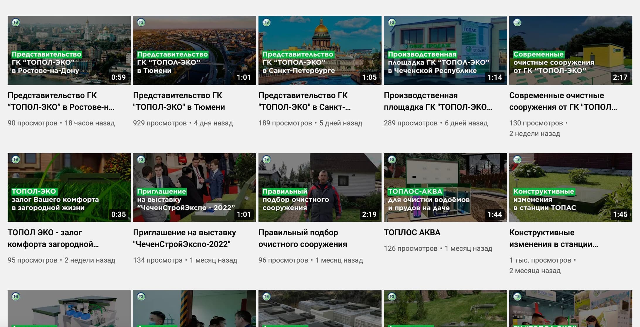Open the Тюмени representation video thumbnail
Screen dimensions: 640x327
pos(195,50)
